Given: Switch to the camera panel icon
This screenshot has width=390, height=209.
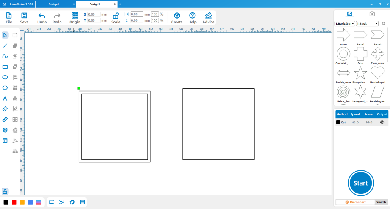Looking at the screenshot, I should [372, 14].
